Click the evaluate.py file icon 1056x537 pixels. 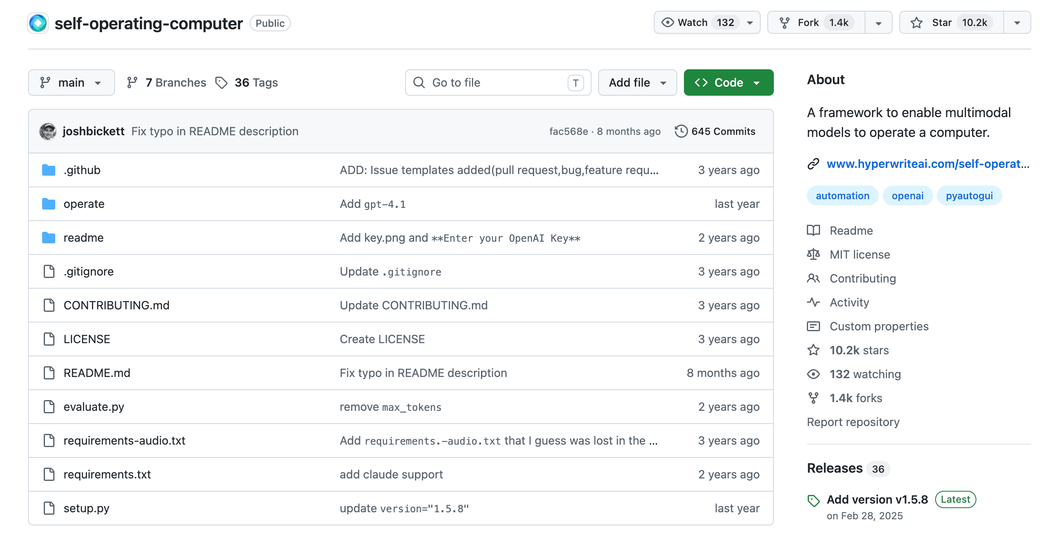pyautogui.click(x=49, y=407)
